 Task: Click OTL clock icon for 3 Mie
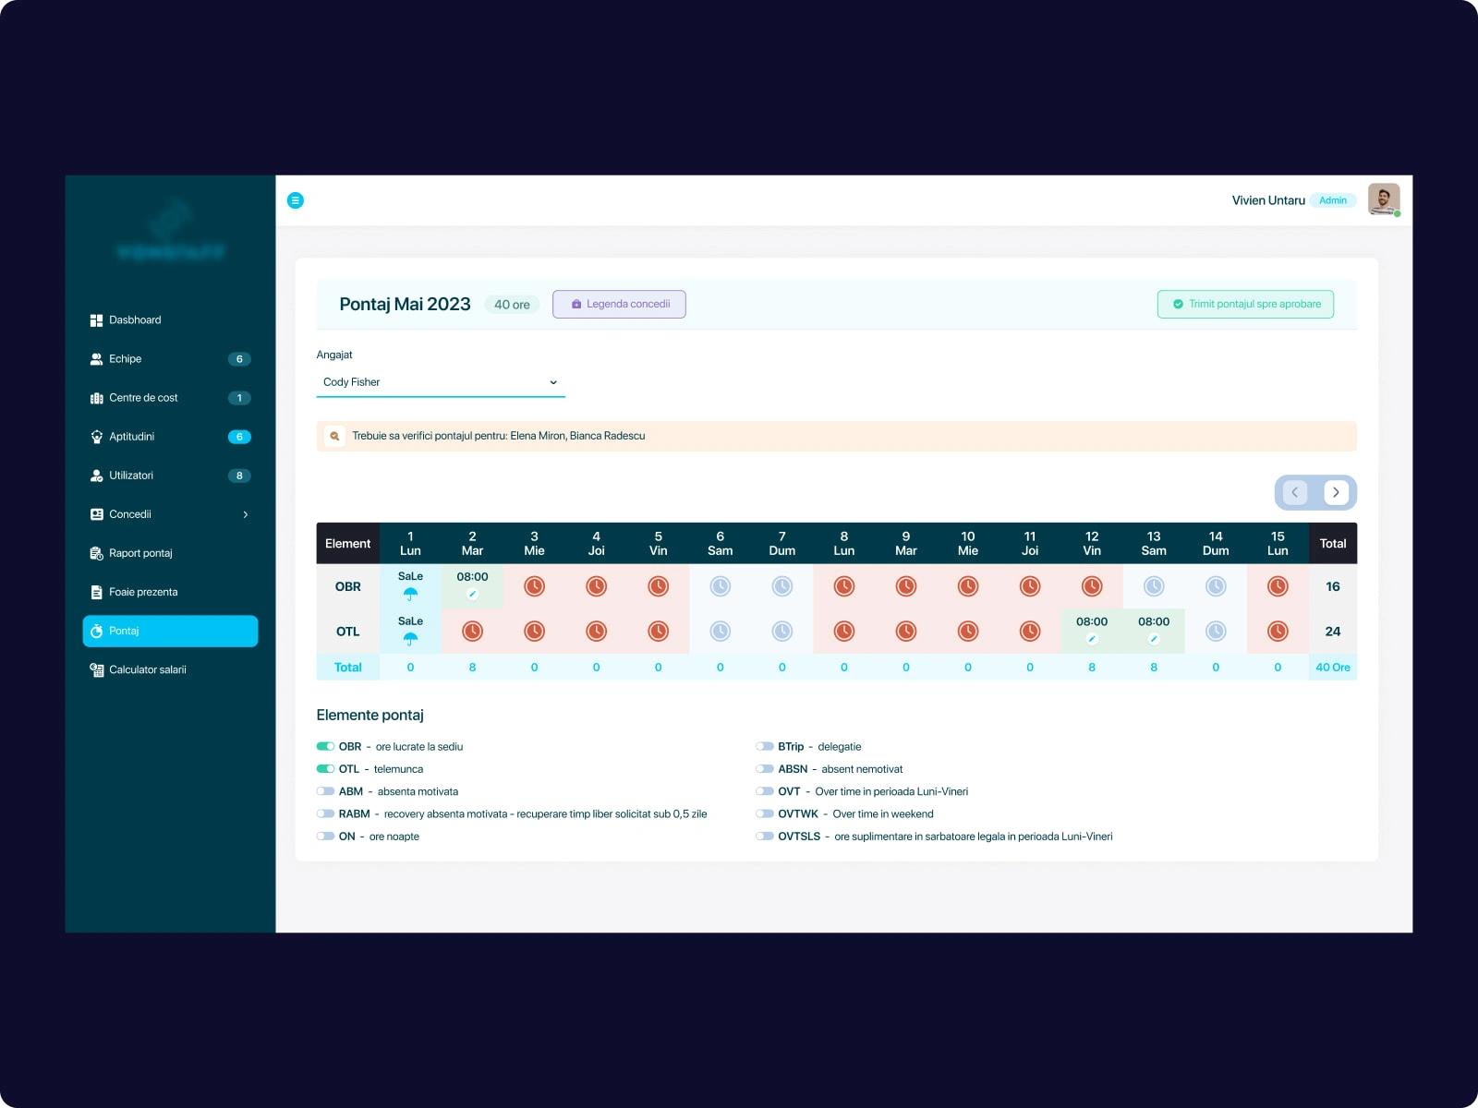534,632
